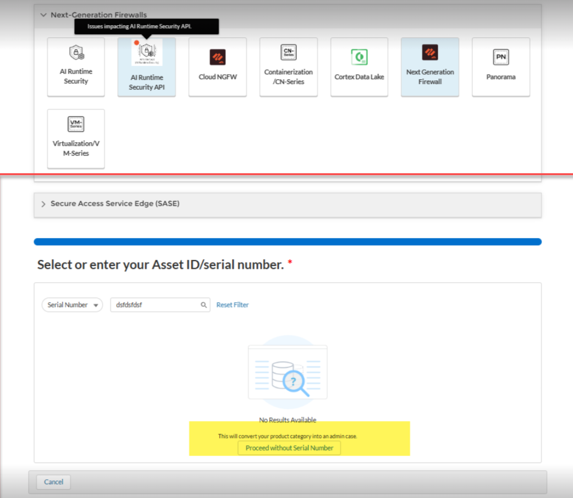The height and width of the screenshot is (498, 573).
Task: Click the Cortex Data Lake label
Action: click(x=359, y=77)
